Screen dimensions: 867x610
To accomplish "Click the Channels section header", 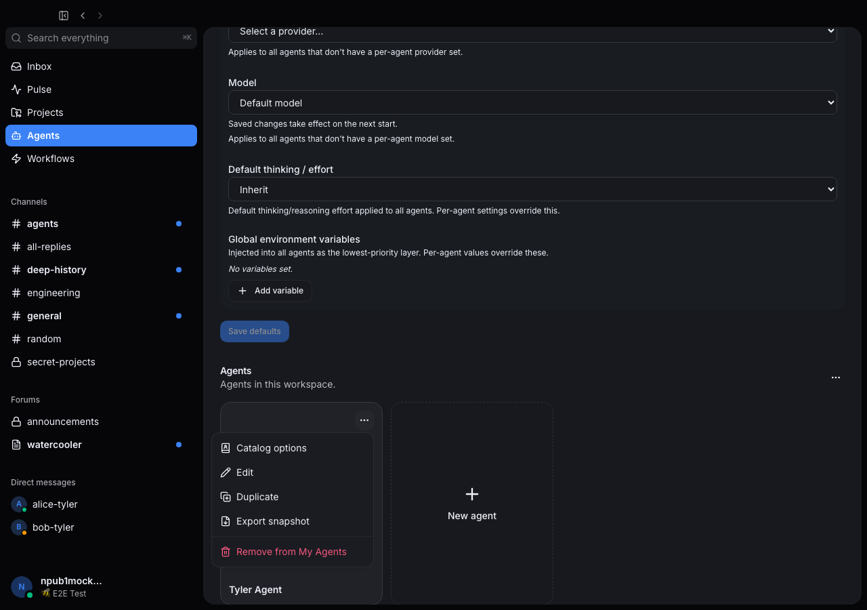I will [x=29, y=202].
